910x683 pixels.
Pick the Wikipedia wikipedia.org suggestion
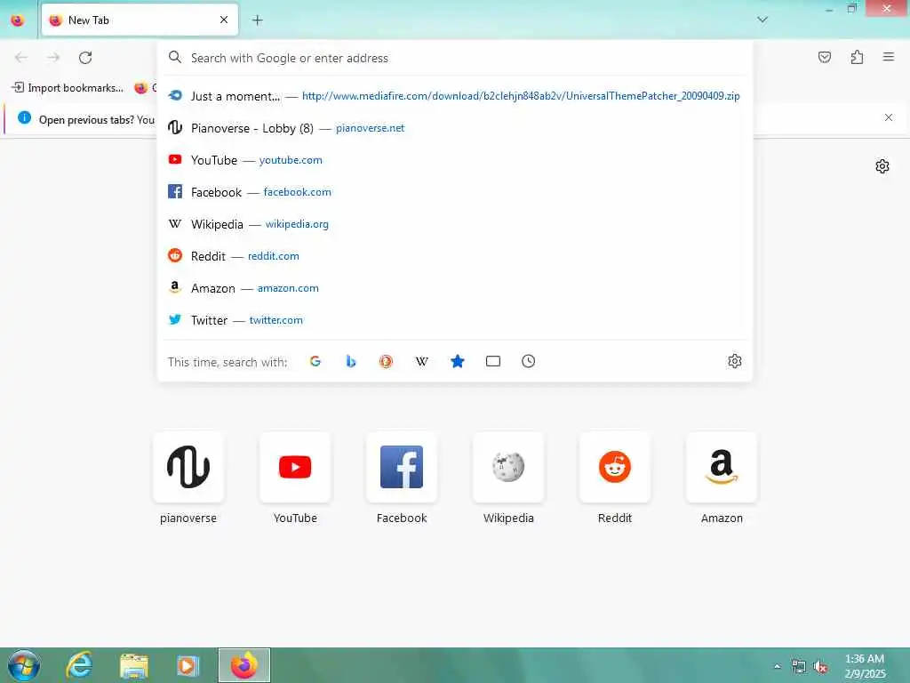pyautogui.click(x=454, y=223)
